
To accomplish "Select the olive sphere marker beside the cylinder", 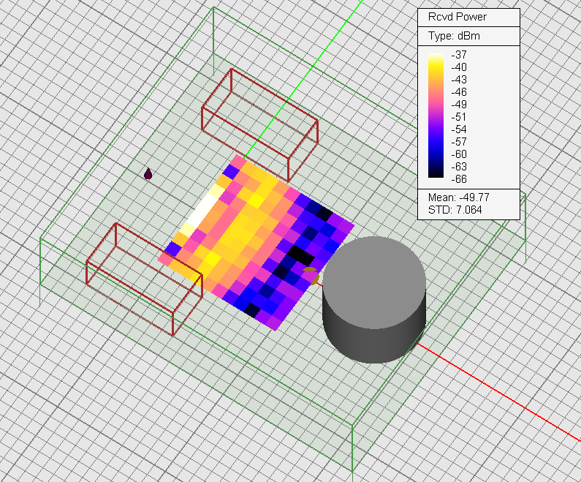I will pos(310,275).
